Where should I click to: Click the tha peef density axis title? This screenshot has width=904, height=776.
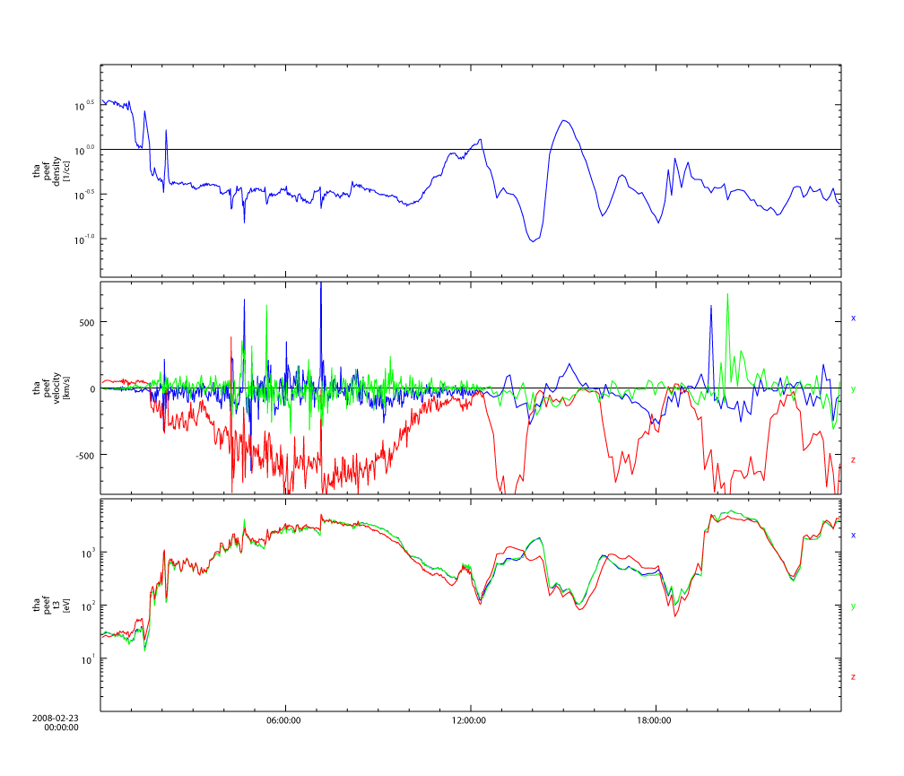(47, 170)
